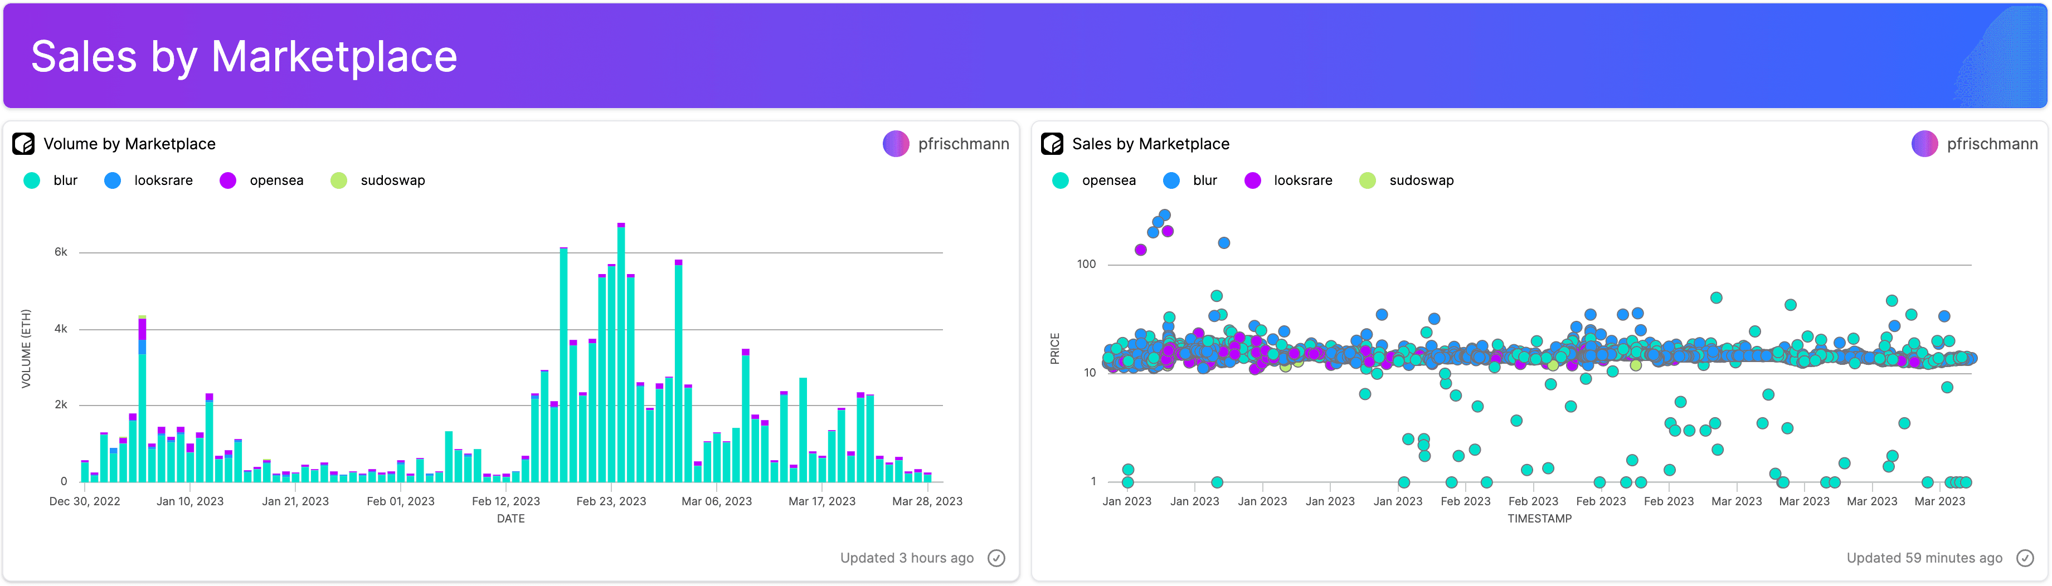Click the checkmark icon beside Updated 59 minutes ago
2052x586 pixels.
2024,558
